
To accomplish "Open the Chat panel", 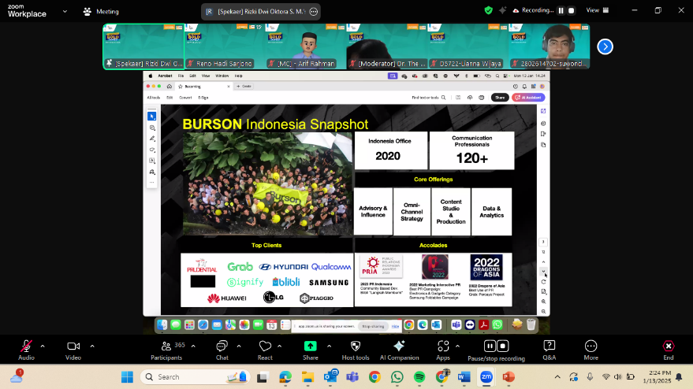I will (x=222, y=350).
